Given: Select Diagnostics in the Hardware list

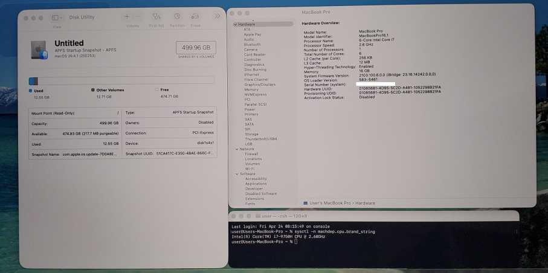Looking at the screenshot, I should [254, 65].
